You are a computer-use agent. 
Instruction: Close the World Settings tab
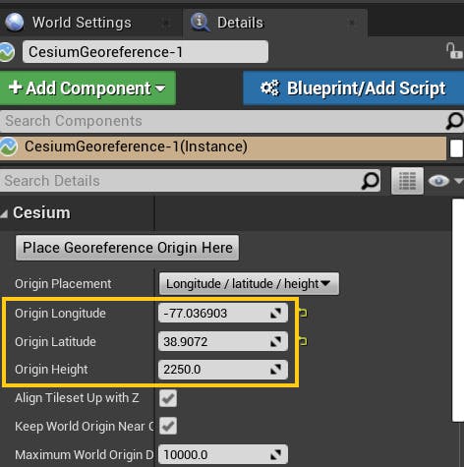tap(166, 23)
